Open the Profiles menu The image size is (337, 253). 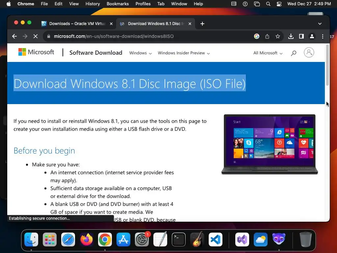(x=143, y=4)
